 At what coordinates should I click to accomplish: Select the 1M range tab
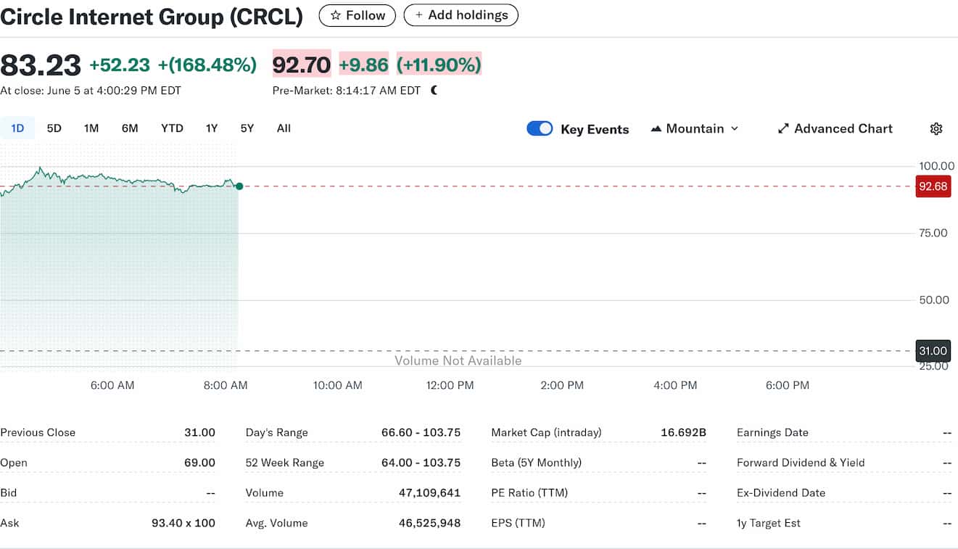(91, 128)
